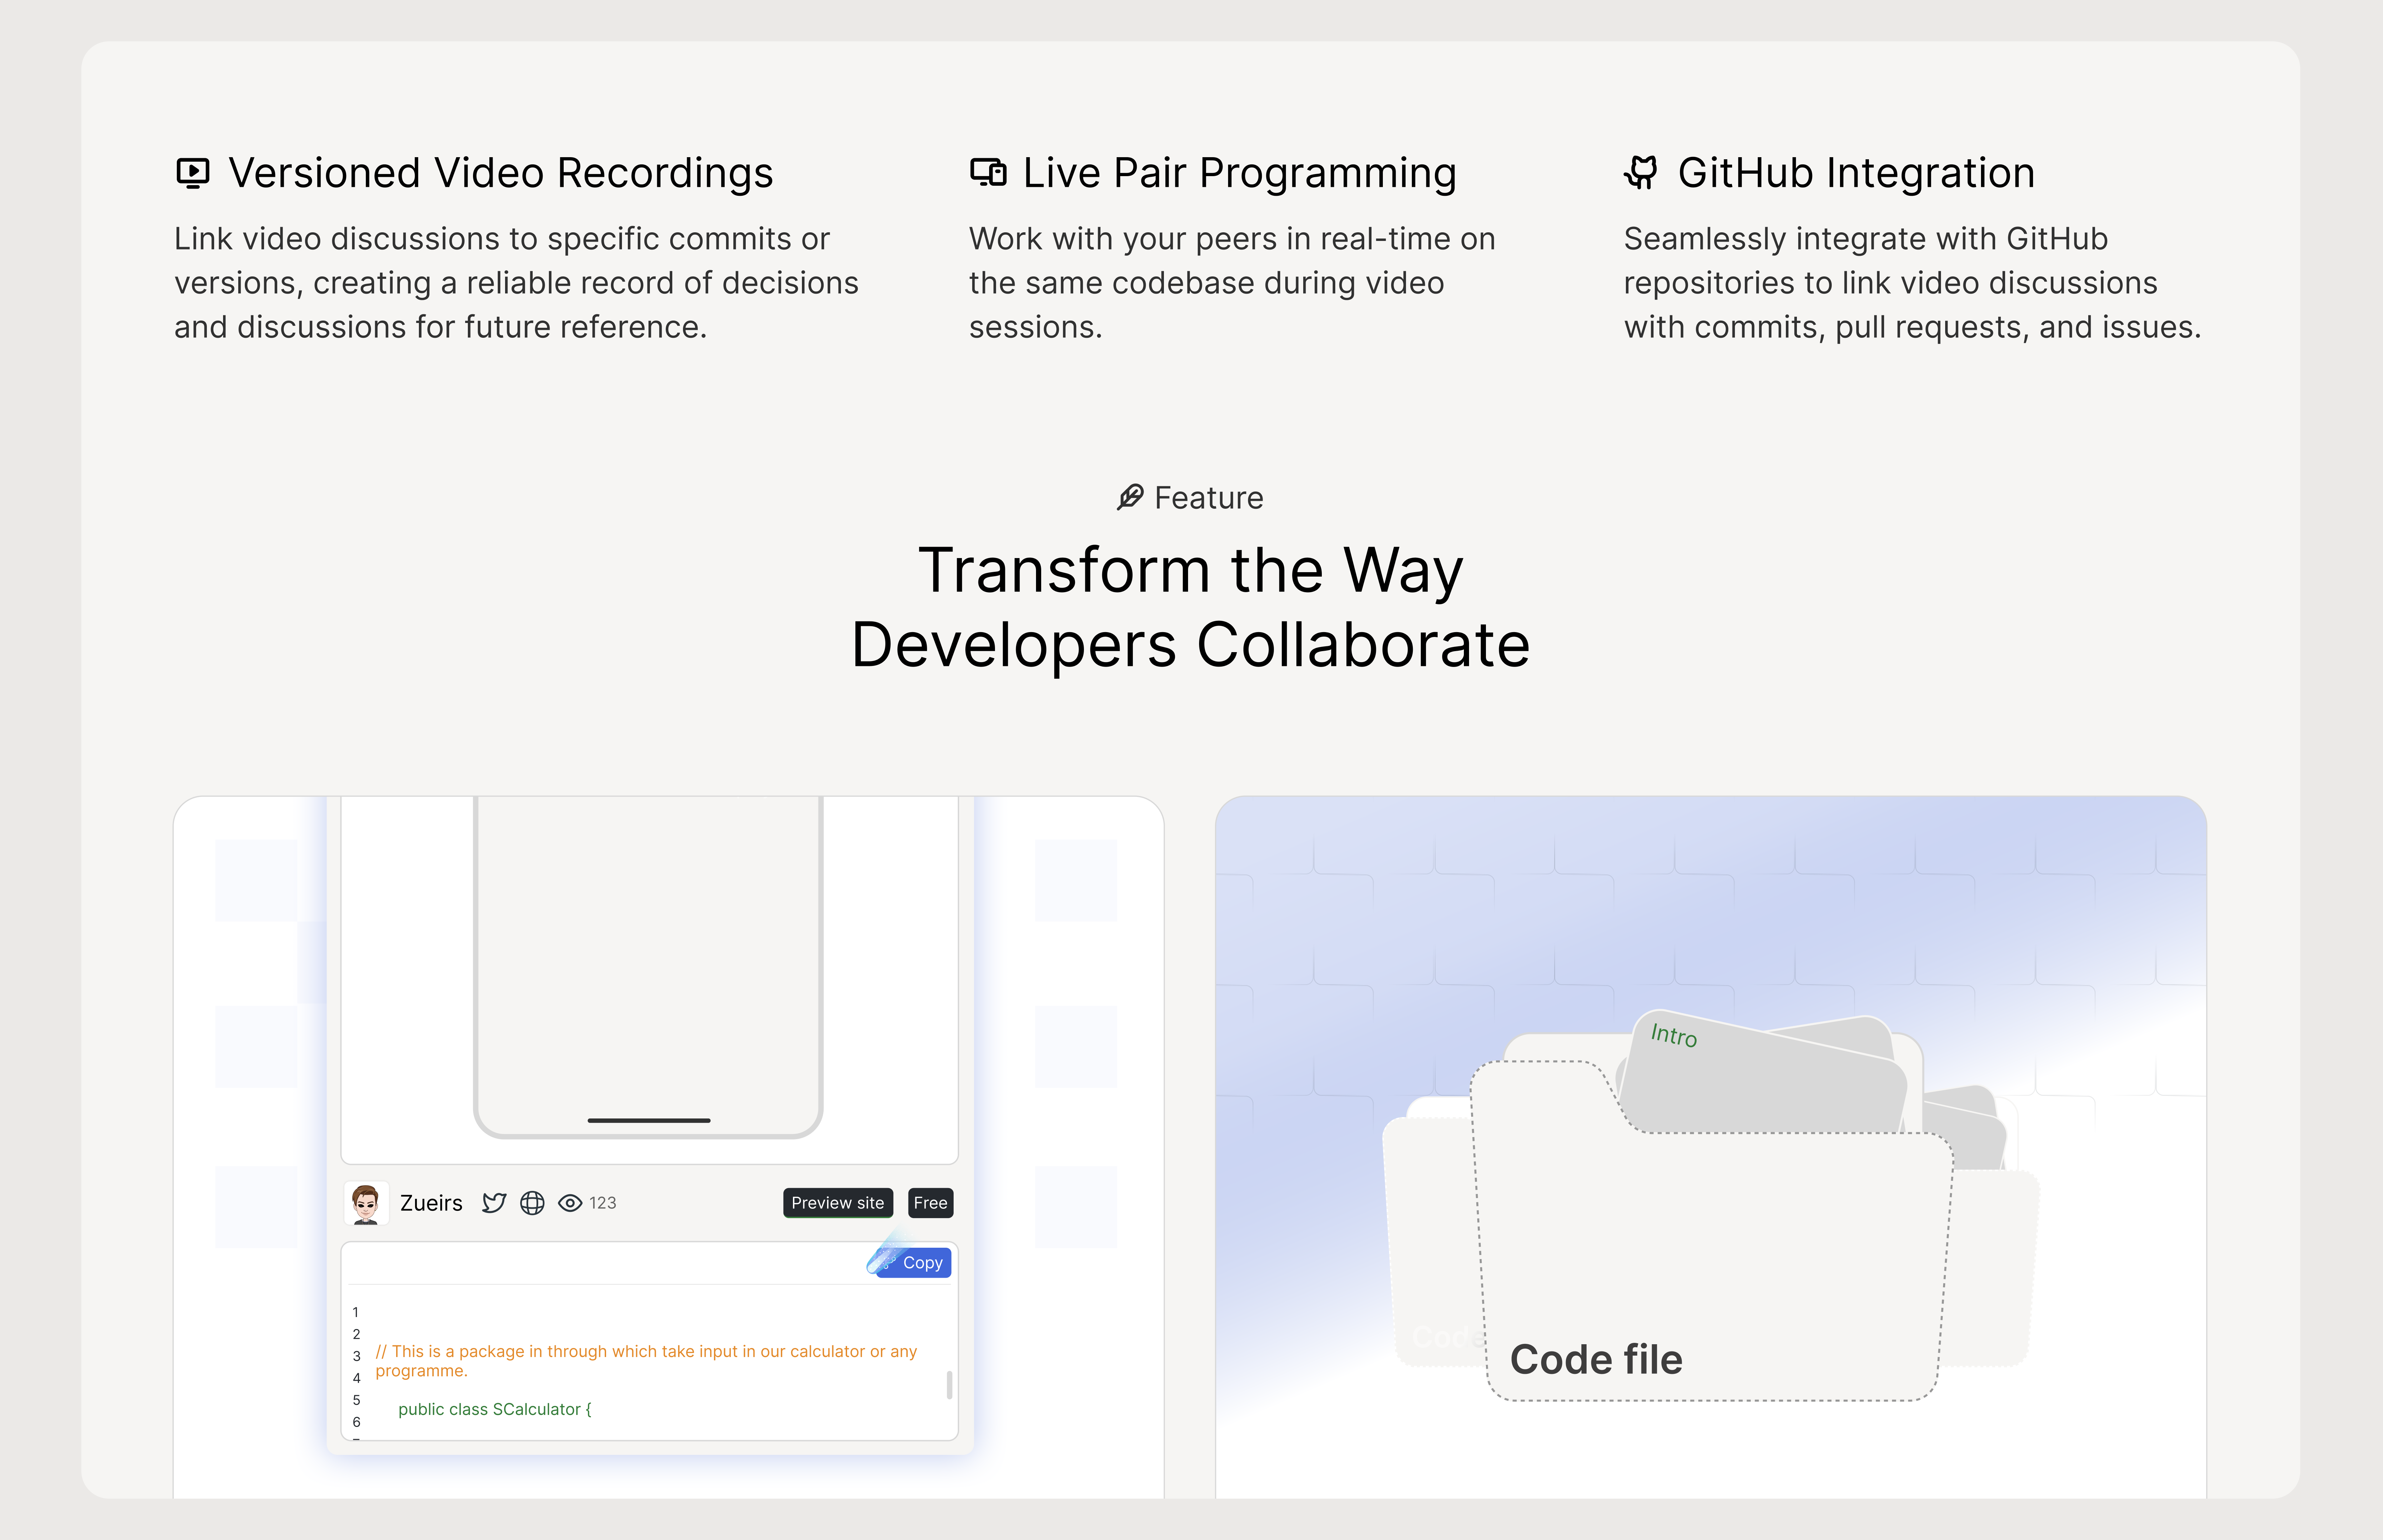The height and width of the screenshot is (1540, 2383).
Task: Click the feather icon beside Feature
Action: 1130,497
